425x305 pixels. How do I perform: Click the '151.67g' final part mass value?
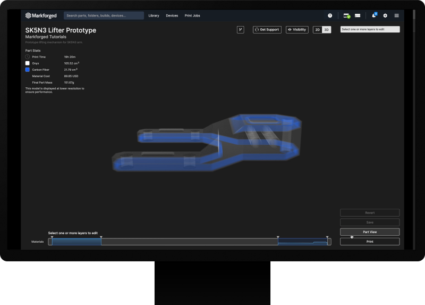[x=69, y=83]
